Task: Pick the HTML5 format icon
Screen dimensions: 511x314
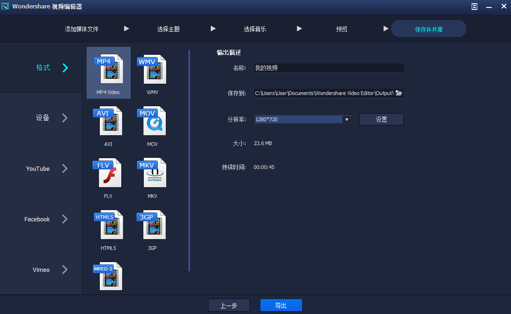Action: point(109,225)
